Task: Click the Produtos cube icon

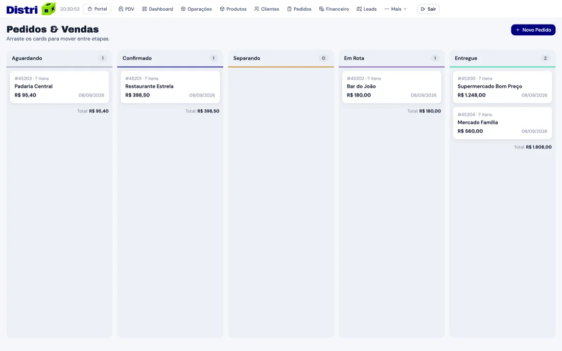Action: tap(222, 9)
